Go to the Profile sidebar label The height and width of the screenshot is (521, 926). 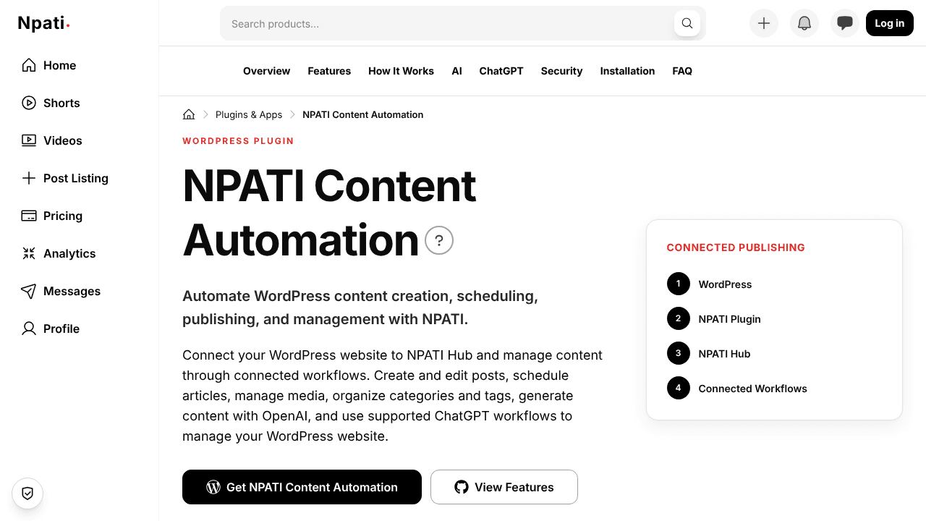(61, 329)
